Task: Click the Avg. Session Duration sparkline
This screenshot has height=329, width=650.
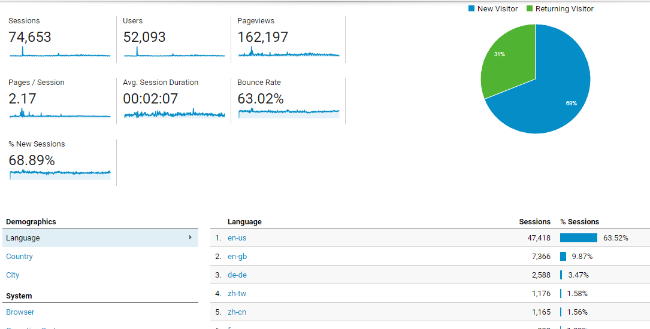Action: tap(174, 113)
